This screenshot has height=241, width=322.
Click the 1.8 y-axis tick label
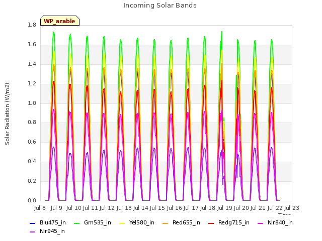coord(32,25)
